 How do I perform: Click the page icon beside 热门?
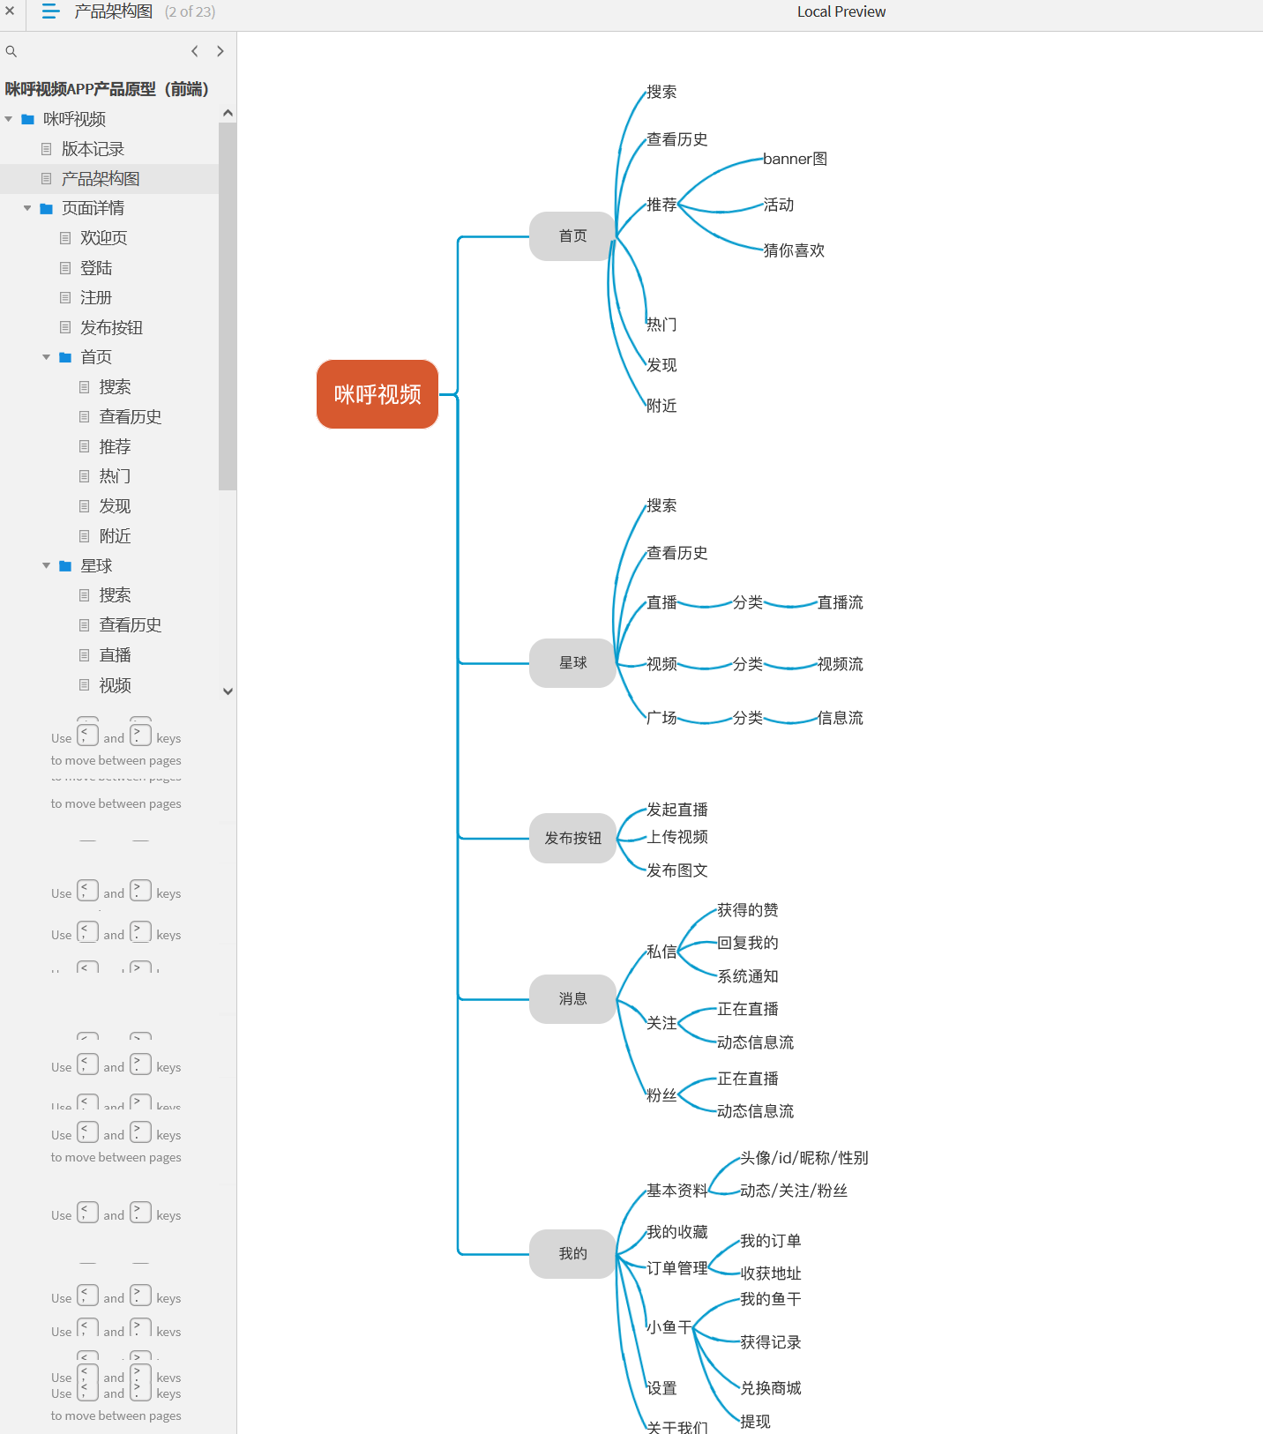85,476
